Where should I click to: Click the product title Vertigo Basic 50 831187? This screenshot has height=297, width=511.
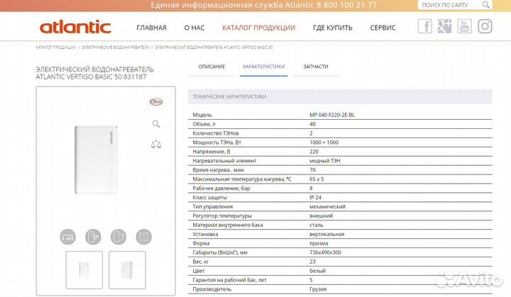click(95, 73)
